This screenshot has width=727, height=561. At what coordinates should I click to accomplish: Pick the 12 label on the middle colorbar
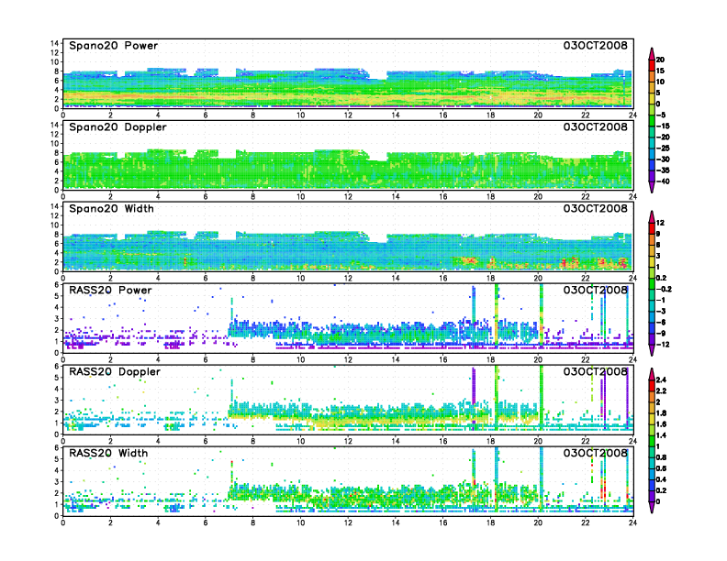click(671, 223)
